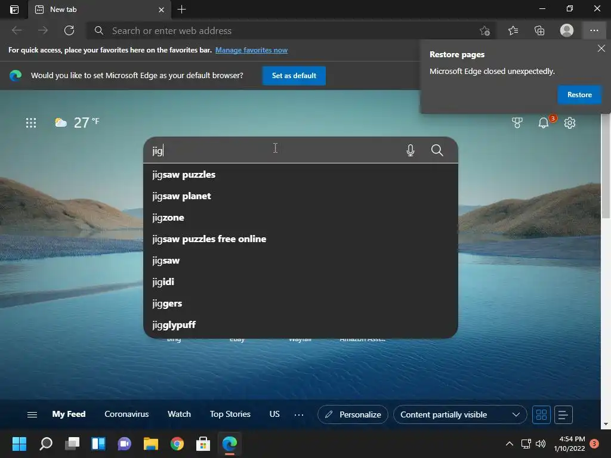Open Widgets from the taskbar

[x=98, y=444]
